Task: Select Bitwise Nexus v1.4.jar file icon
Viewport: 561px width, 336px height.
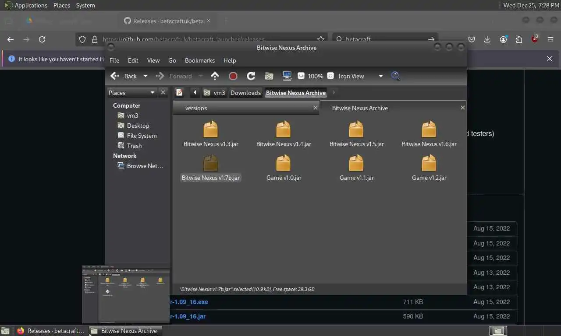Action: point(284,129)
